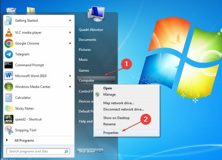The image size is (222, 160).
Task: Open Google Chrome icon
Action: [9, 43]
